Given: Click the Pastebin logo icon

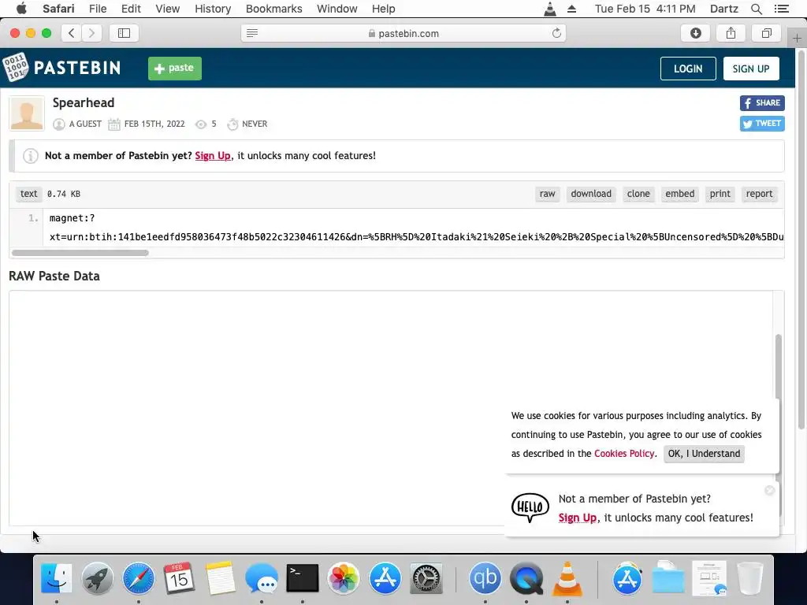Looking at the screenshot, I should coord(16,68).
